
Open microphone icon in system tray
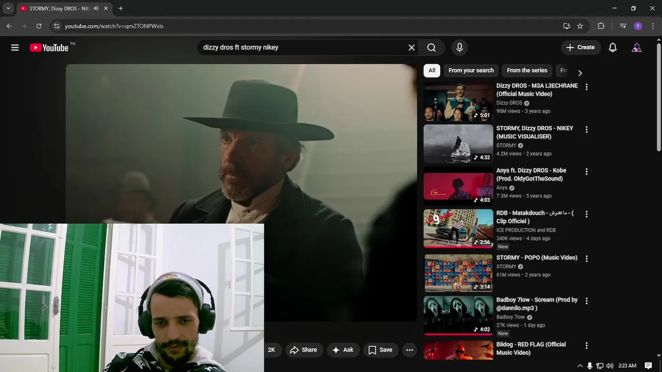click(590, 366)
